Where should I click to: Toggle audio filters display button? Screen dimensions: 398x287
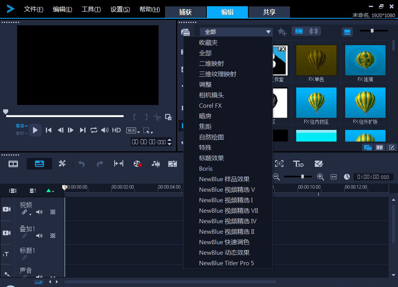coord(314,31)
